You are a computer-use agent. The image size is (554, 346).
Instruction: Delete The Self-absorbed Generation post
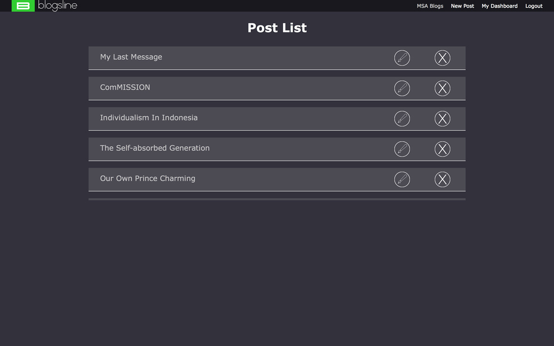442,149
